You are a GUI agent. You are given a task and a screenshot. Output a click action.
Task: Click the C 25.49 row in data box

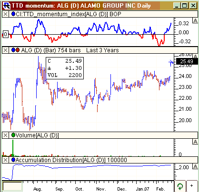click(65, 61)
